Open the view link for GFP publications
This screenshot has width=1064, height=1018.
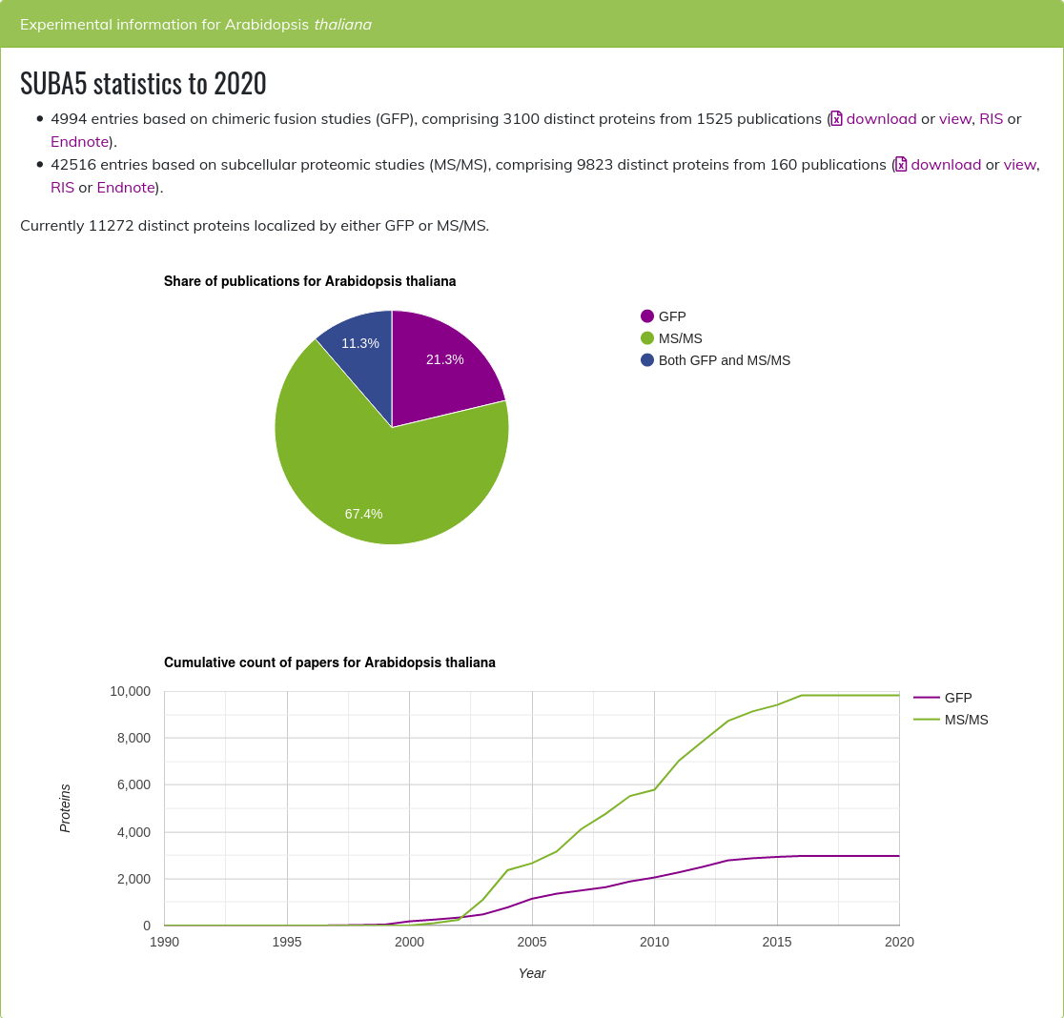[x=953, y=118]
